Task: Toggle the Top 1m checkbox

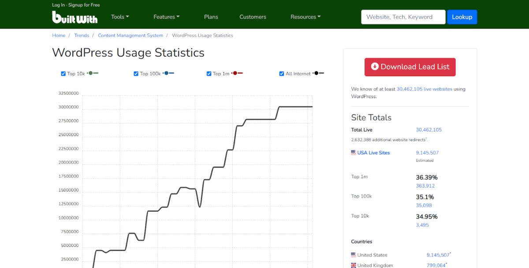Action: 209,74
